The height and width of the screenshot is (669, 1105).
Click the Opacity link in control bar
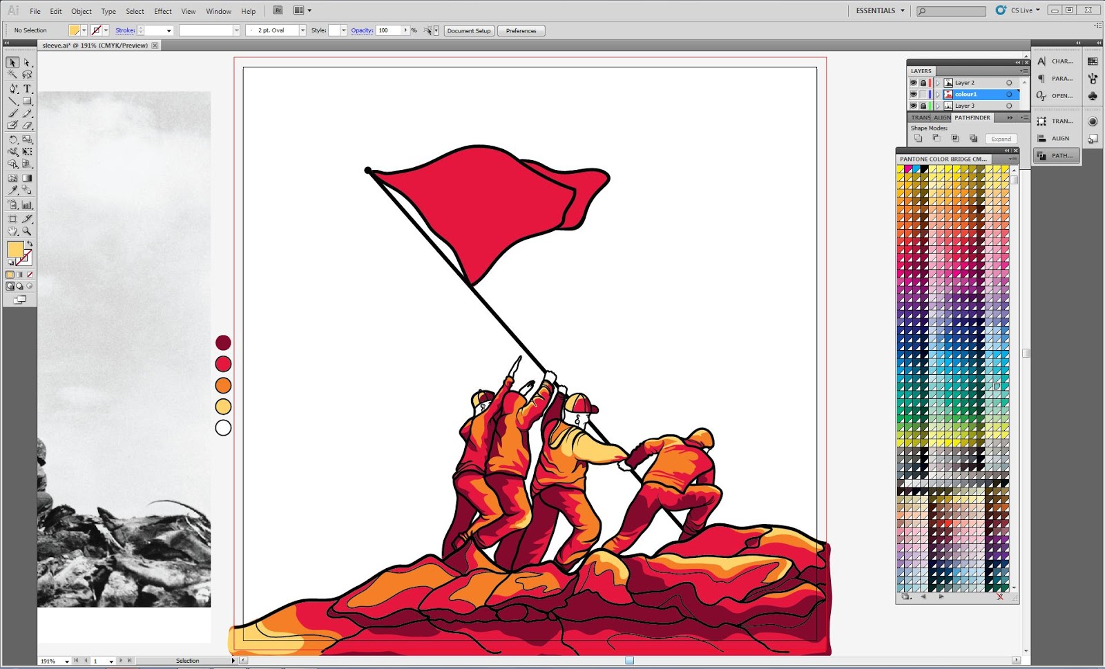(362, 30)
